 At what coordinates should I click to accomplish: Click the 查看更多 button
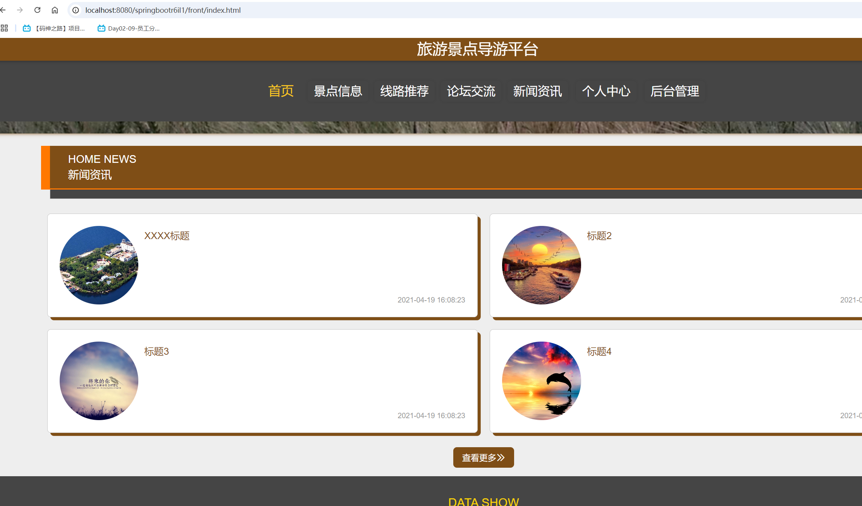pos(483,457)
